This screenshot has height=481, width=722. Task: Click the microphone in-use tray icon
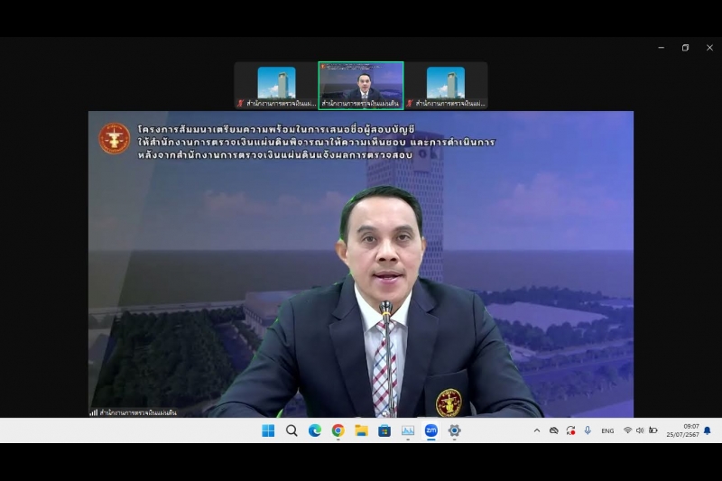tap(588, 430)
